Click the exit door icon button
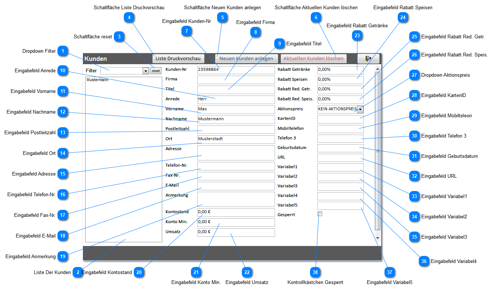The height and width of the screenshot is (291, 494). [x=368, y=59]
